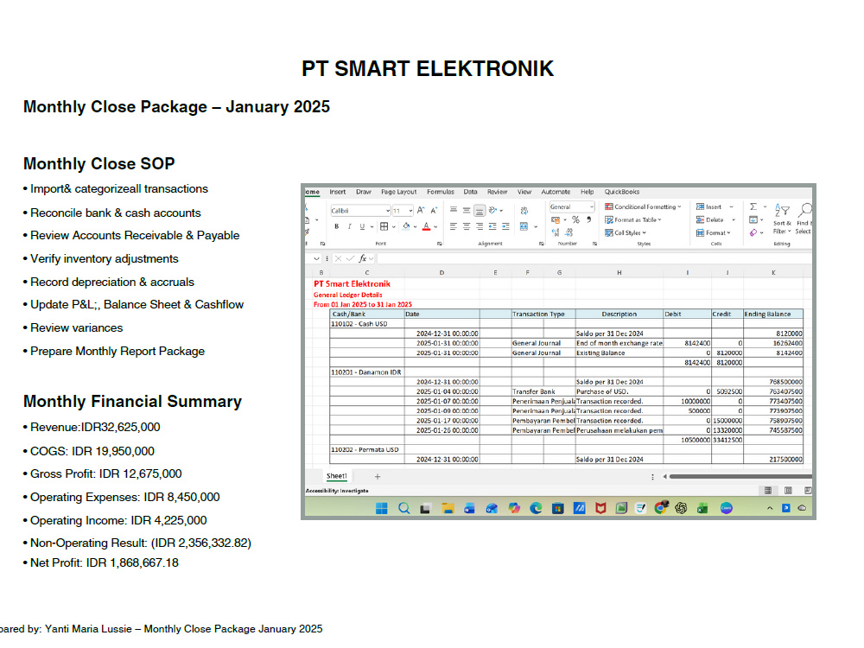Click the horizontal scrollbar of the sheet

tap(740, 477)
